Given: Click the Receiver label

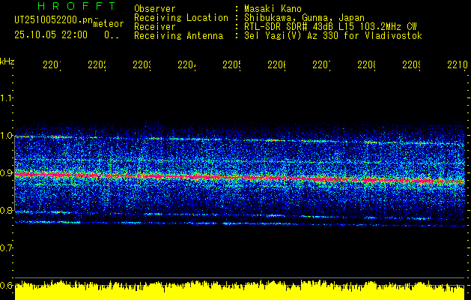Looking at the screenshot, I should (x=155, y=27).
